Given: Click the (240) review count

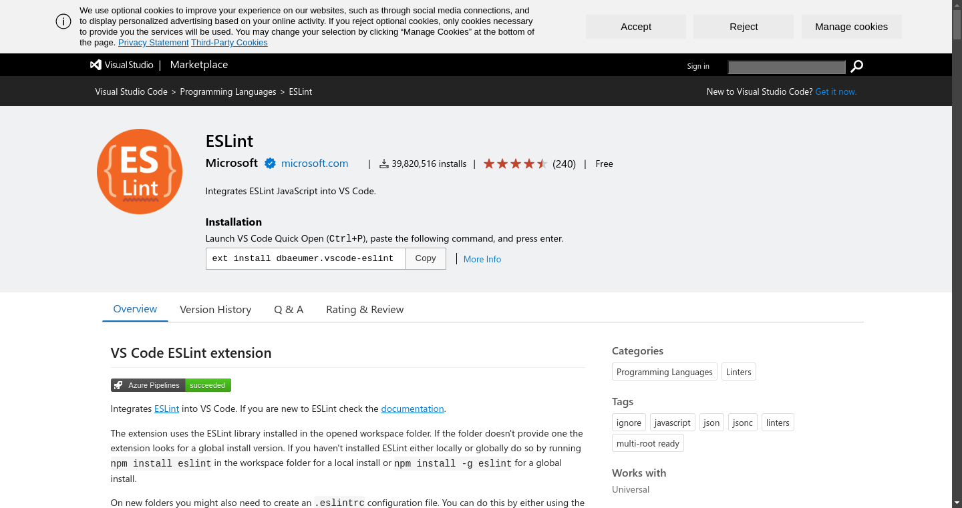Looking at the screenshot, I should tap(564, 164).
